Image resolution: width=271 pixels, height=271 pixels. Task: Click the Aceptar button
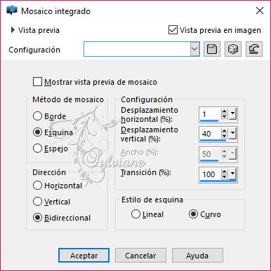coord(84,256)
